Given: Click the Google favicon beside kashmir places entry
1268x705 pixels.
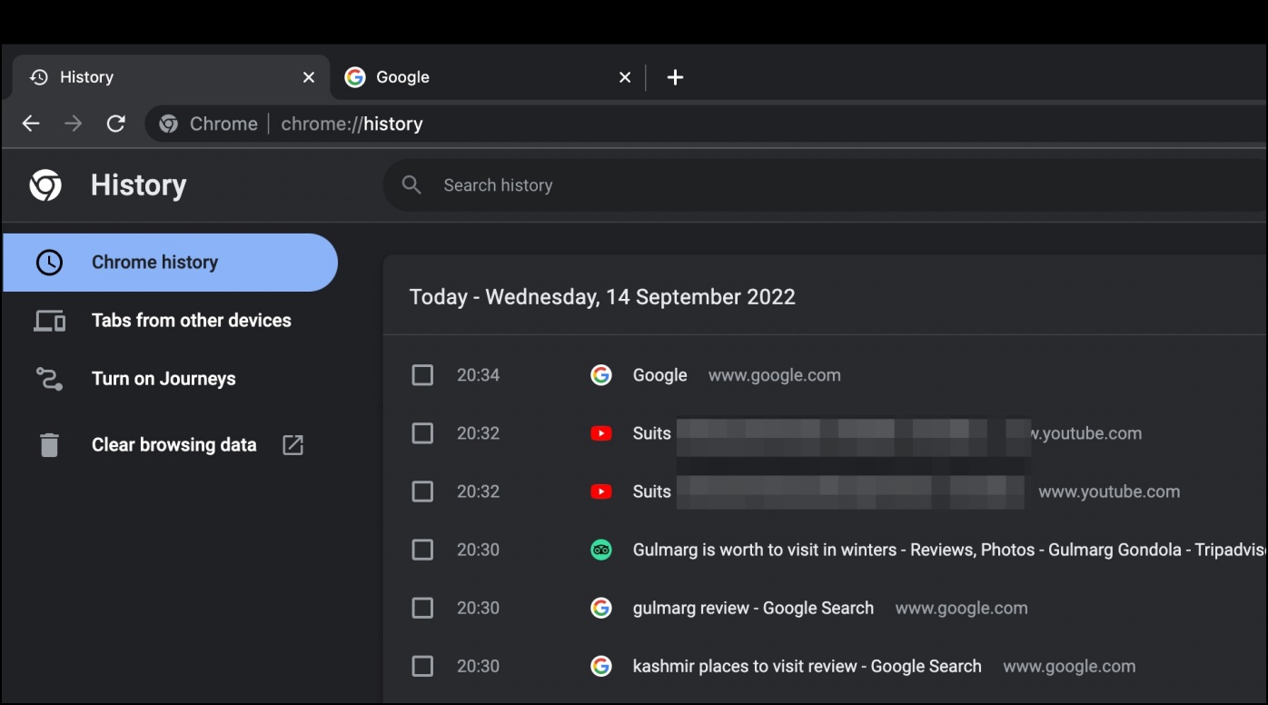Looking at the screenshot, I should click(x=600, y=666).
